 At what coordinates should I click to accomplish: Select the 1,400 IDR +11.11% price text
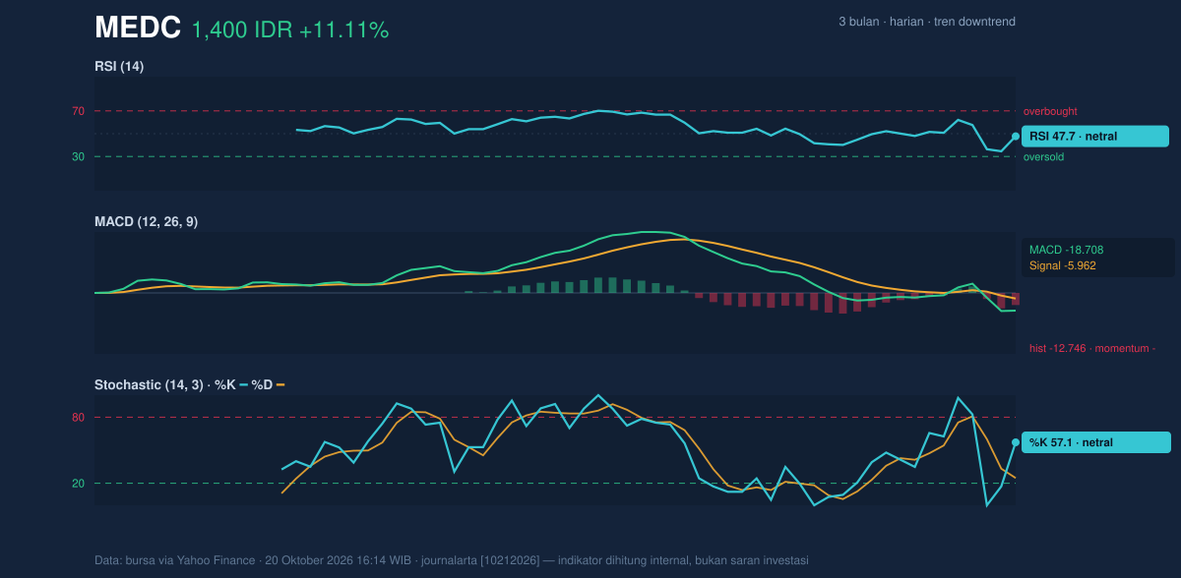[290, 30]
